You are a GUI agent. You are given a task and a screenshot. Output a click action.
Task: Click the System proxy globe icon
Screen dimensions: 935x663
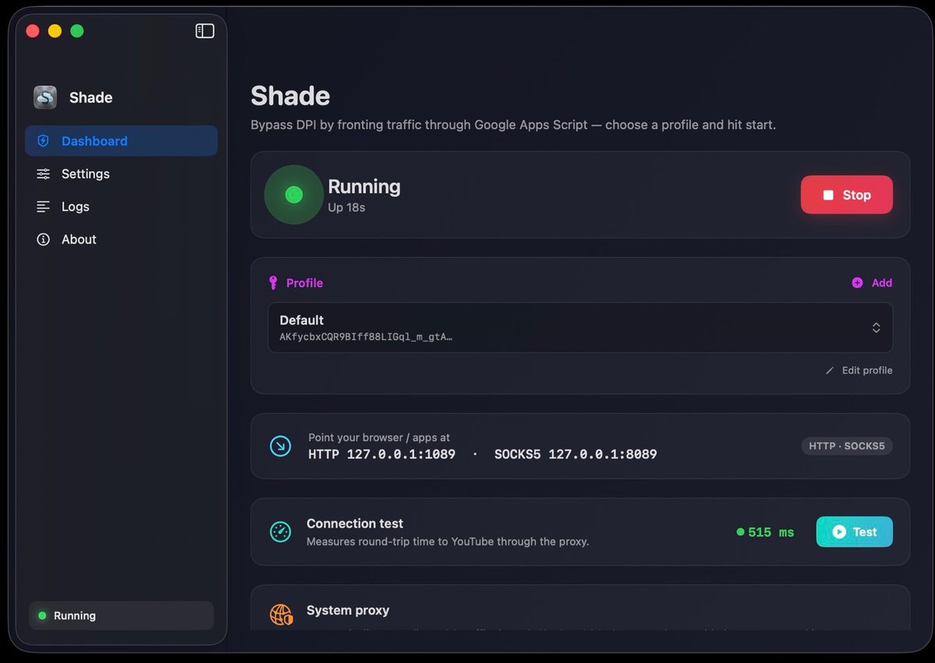coord(281,615)
